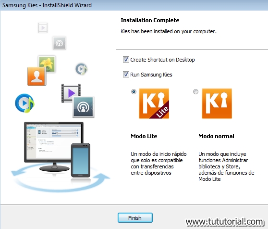Click the "Modo Lite" heading text
268x229 pixels.
tap(144, 136)
